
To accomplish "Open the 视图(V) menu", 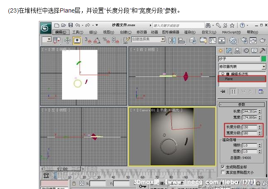I will point(109,32).
